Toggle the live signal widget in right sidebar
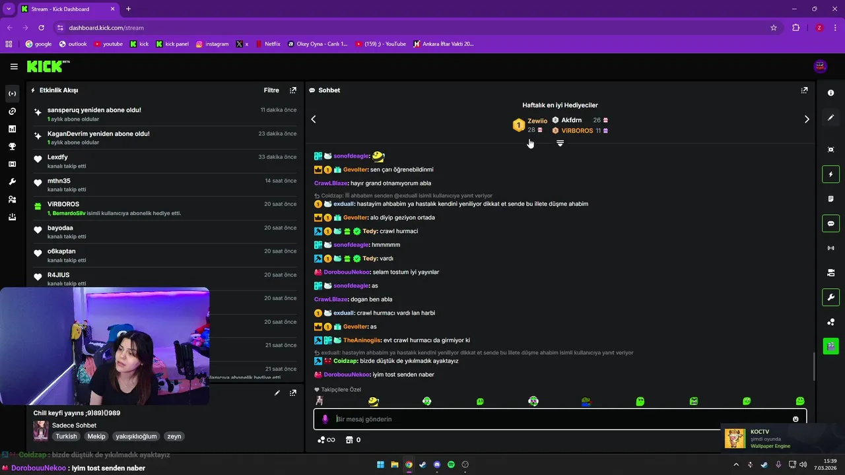This screenshot has height=475, width=845. [x=831, y=248]
